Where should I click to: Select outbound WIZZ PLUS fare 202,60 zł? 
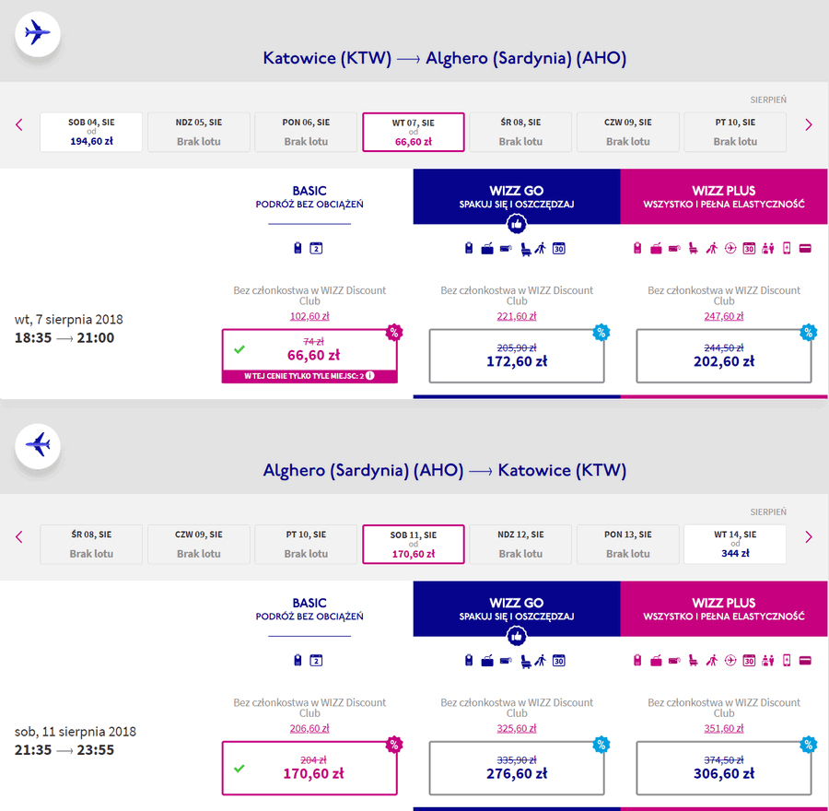click(x=724, y=356)
